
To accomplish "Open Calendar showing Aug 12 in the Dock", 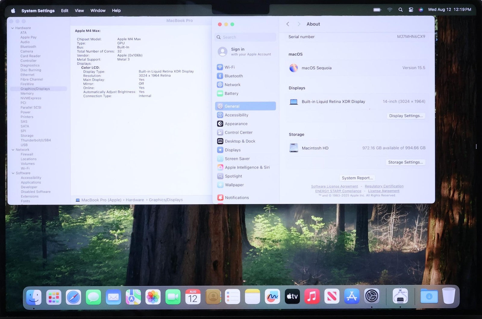I will (193, 297).
